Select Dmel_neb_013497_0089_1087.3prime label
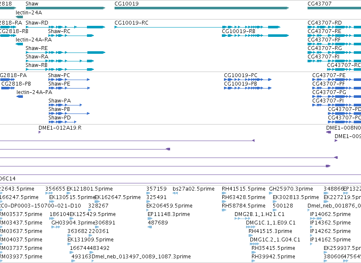This screenshot has height=263, width=361. [x=141, y=257]
